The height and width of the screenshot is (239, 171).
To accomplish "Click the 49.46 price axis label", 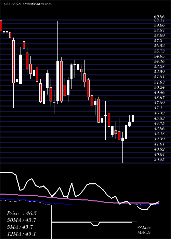I will tap(159, 93).
